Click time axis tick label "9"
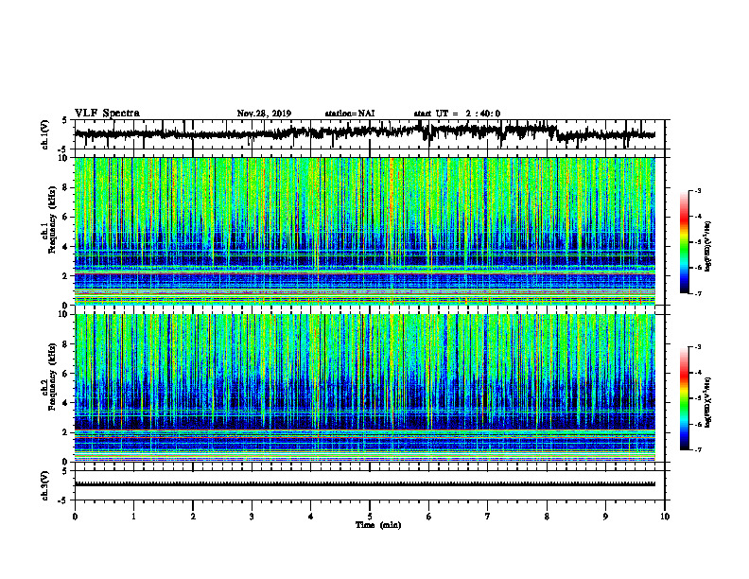 click(605, 517)
